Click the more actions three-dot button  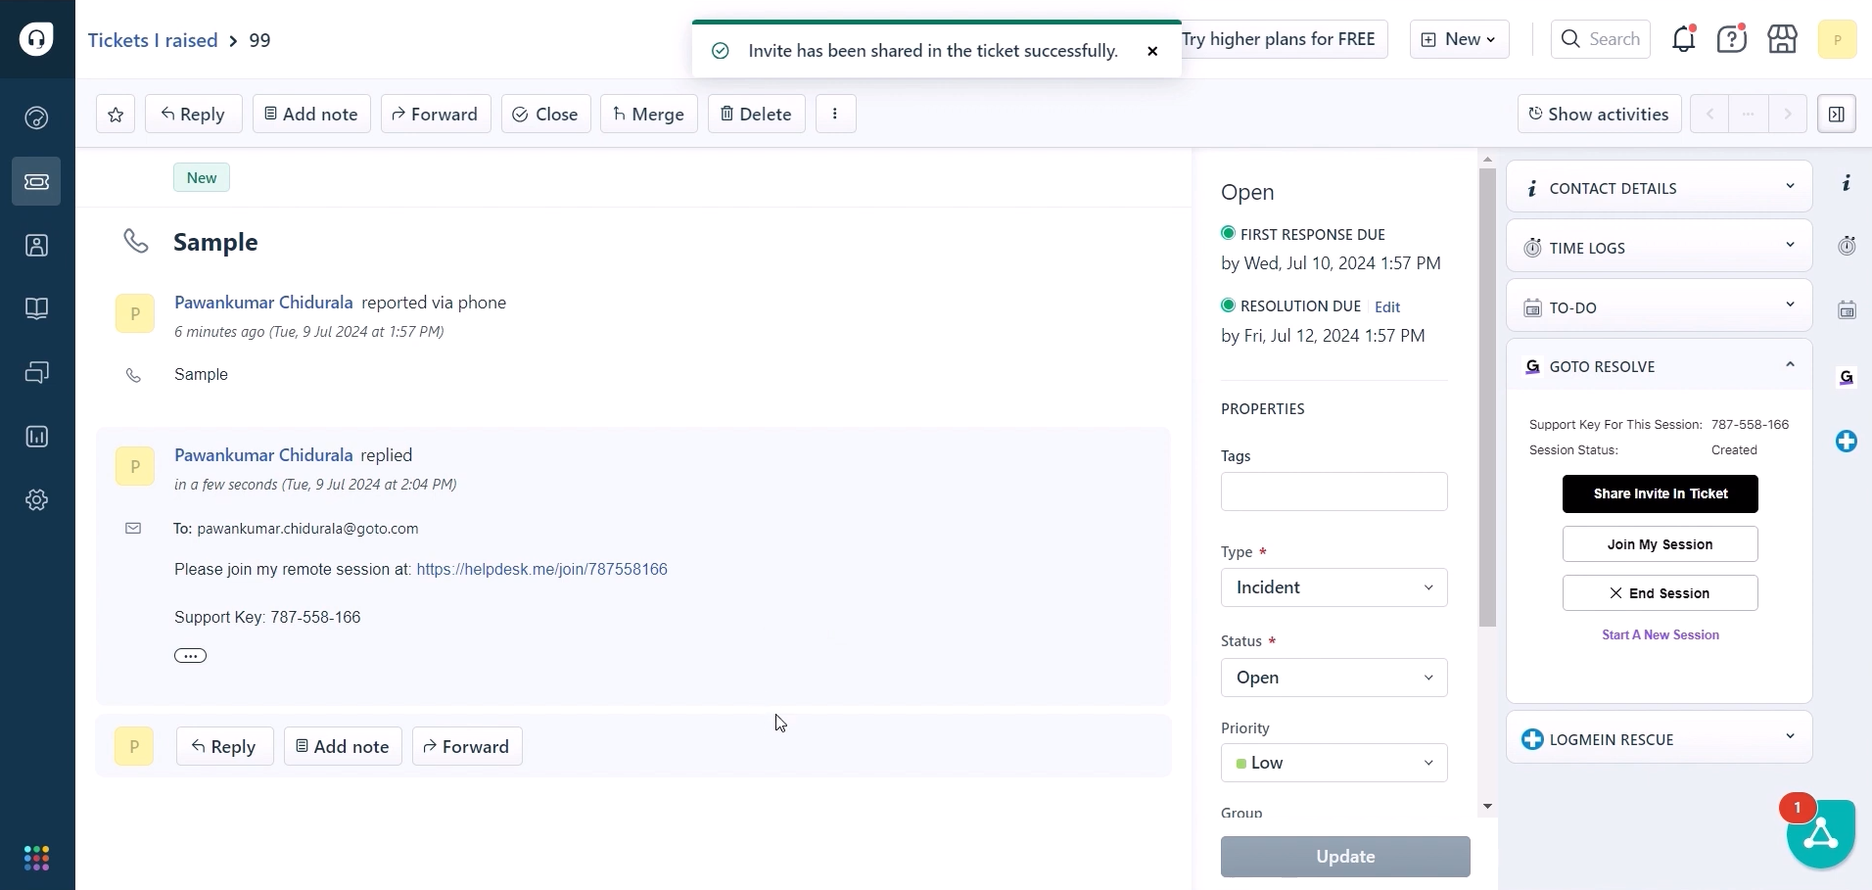[835, 115]
